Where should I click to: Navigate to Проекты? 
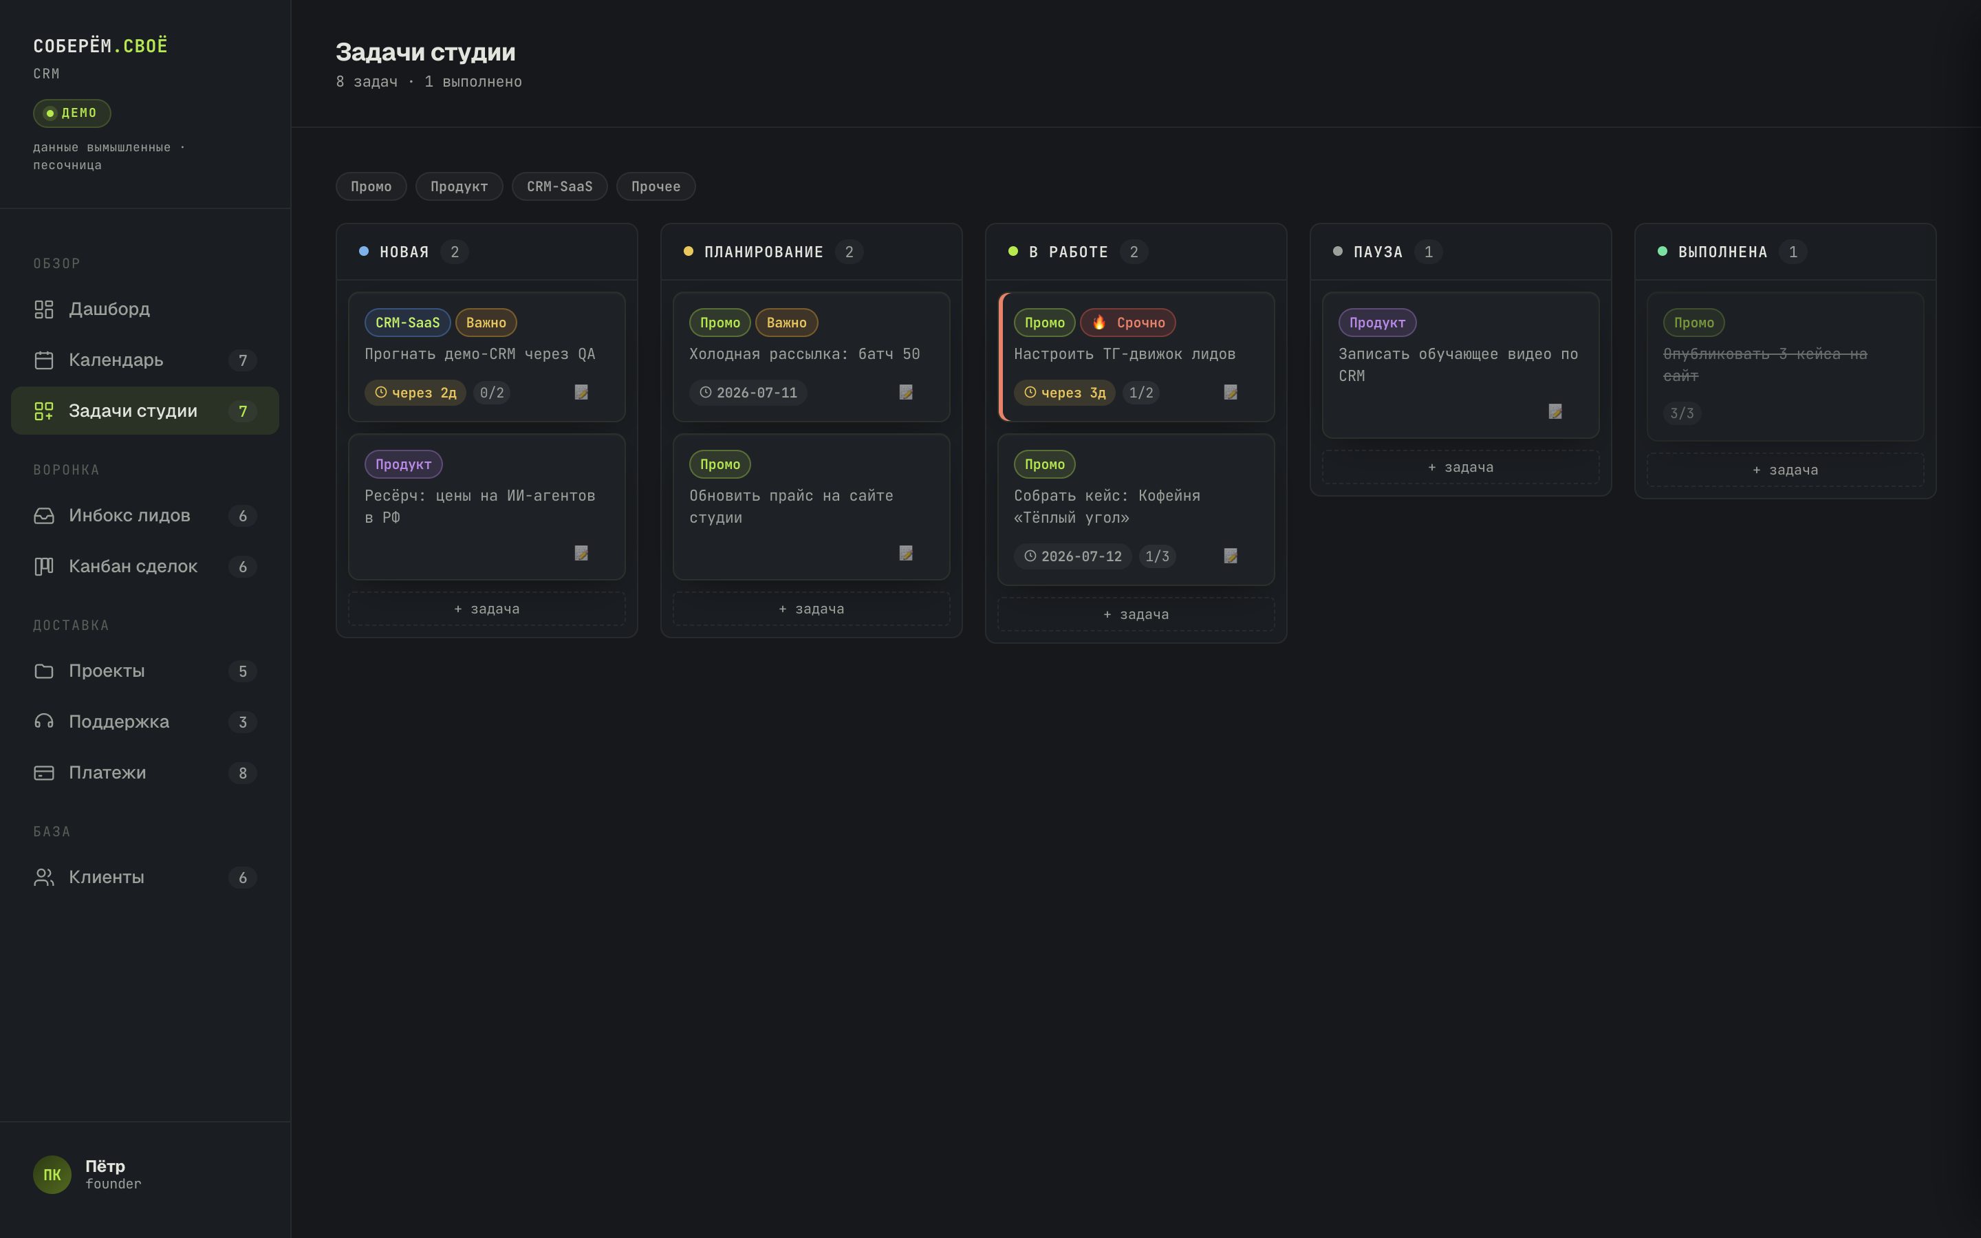[x=145, y=671]
